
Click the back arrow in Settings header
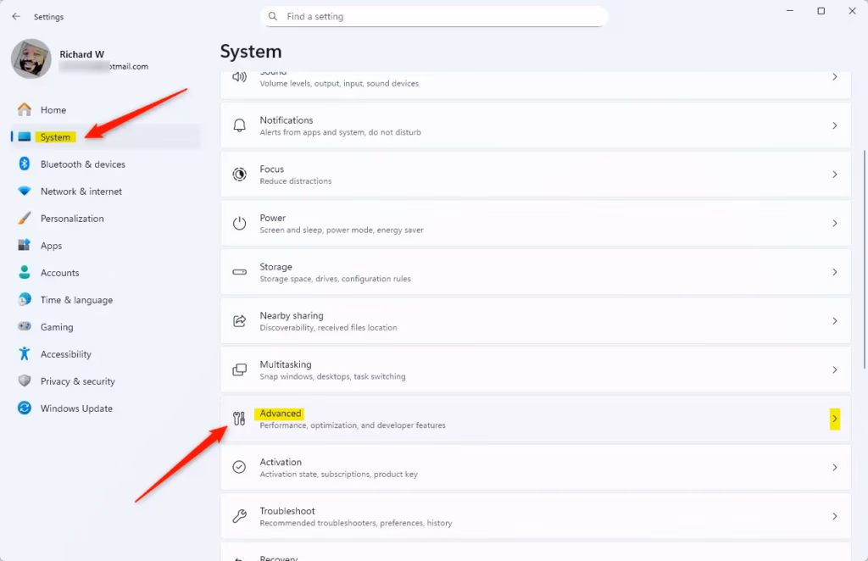click(x=16, y=17)
